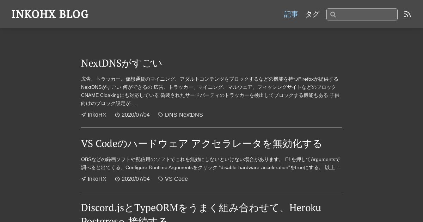Open the RSS feed icon

pyautogui.click(x=407, y=14)
